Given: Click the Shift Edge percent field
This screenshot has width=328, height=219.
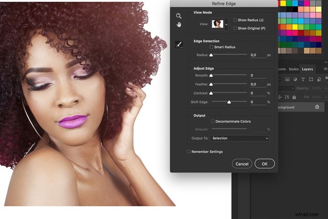Looking at the screenshot, I should 258,102.
